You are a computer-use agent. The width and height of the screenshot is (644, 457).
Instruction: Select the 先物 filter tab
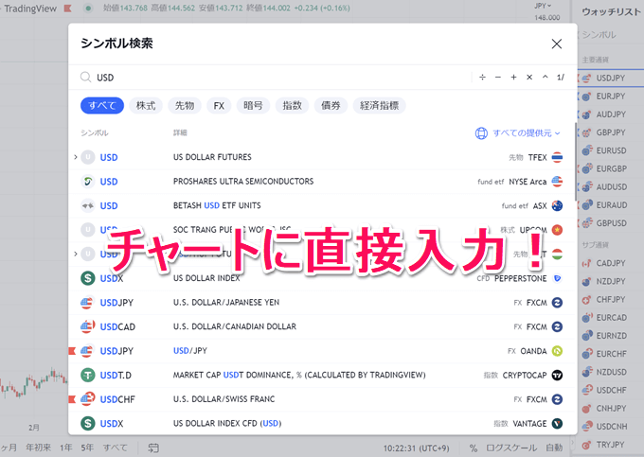(x=185, y=105)
